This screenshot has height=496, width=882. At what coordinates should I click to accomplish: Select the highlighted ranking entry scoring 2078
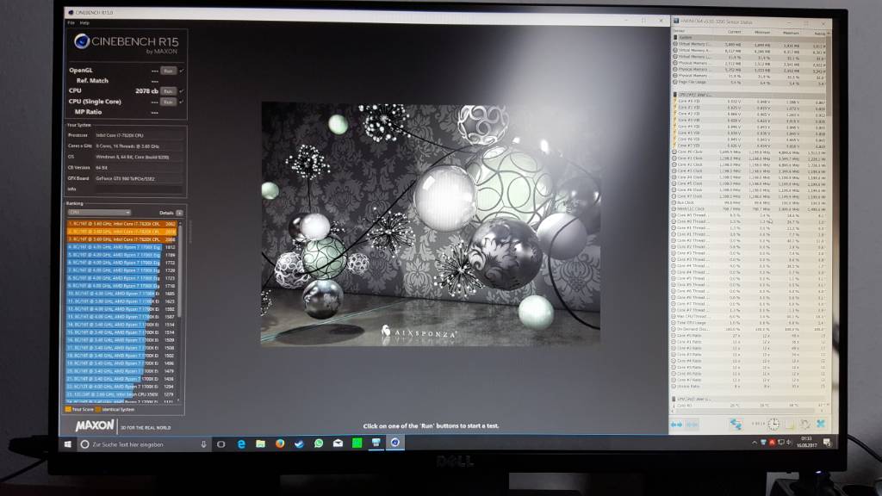pyautogui.click(x=121, y=232)
